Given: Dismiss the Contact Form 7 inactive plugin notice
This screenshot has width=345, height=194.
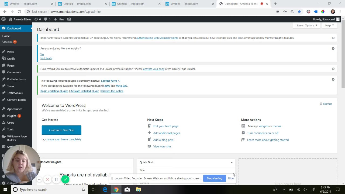Looking at the screenshot, I should pos(333,79).
